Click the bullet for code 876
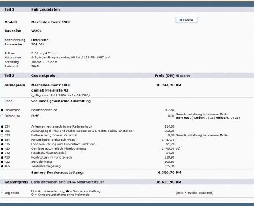This screenshot has width=254, height=206. coord(2,144)
